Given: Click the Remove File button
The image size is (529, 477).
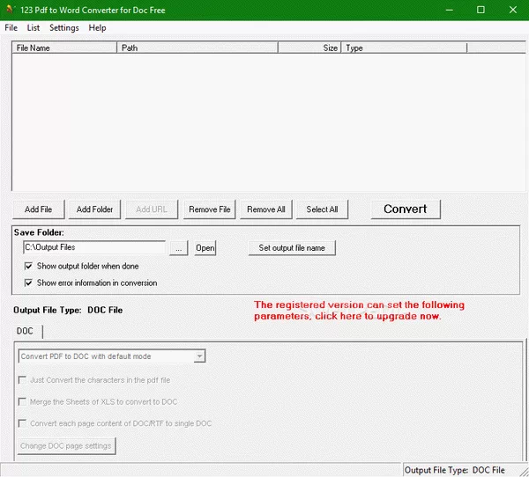Looking at the screenshot, I should [210, 209].
